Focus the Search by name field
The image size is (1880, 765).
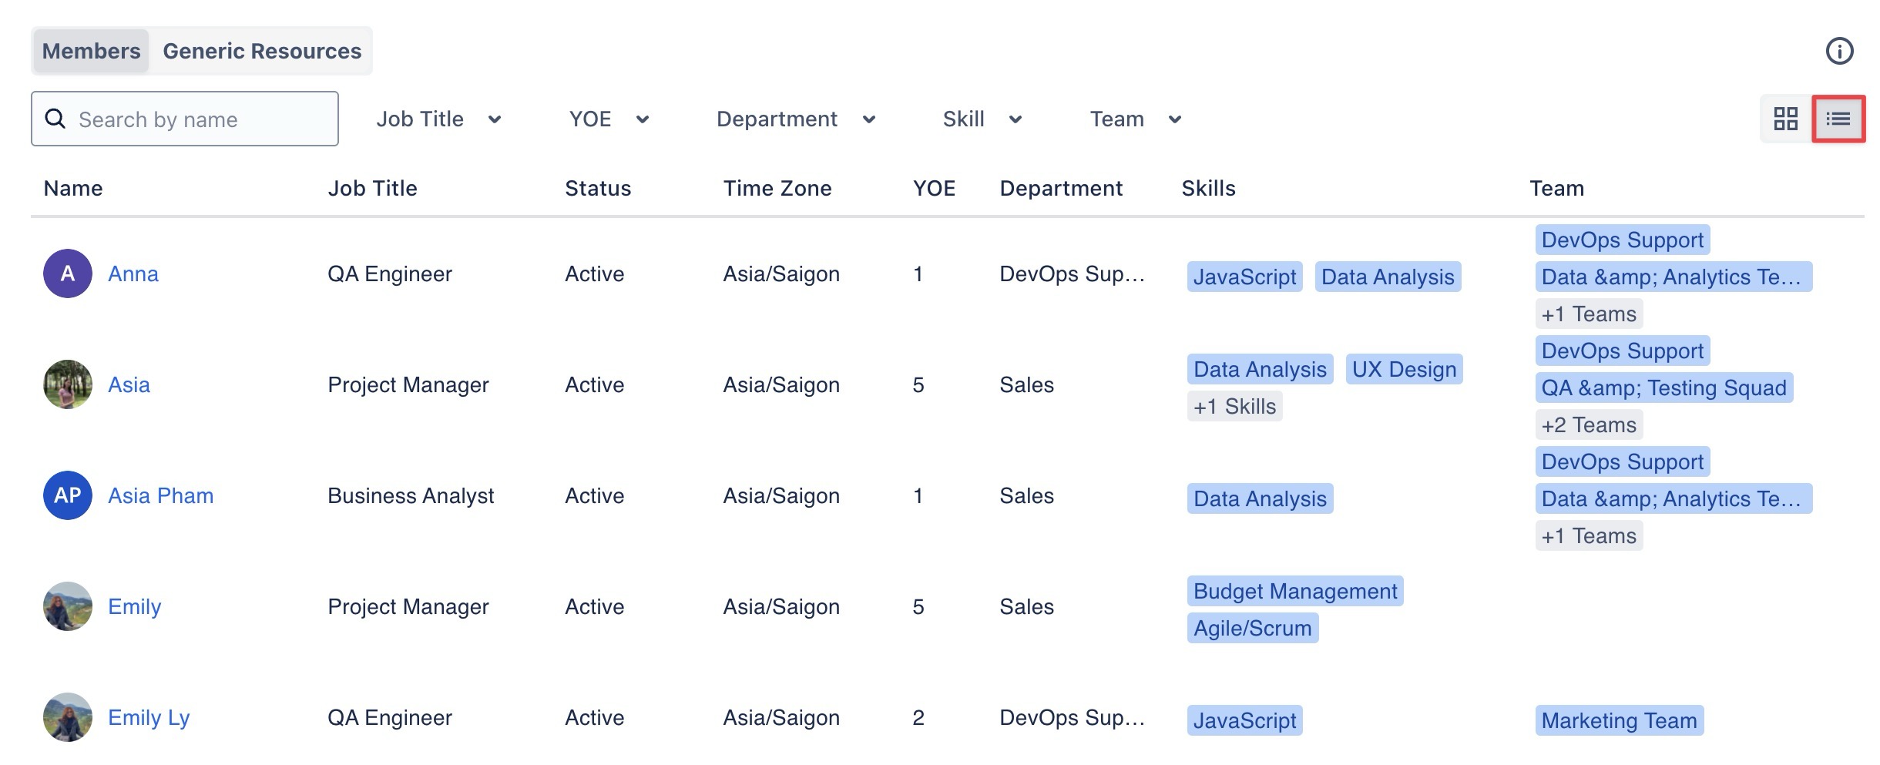tap(202, 119)
